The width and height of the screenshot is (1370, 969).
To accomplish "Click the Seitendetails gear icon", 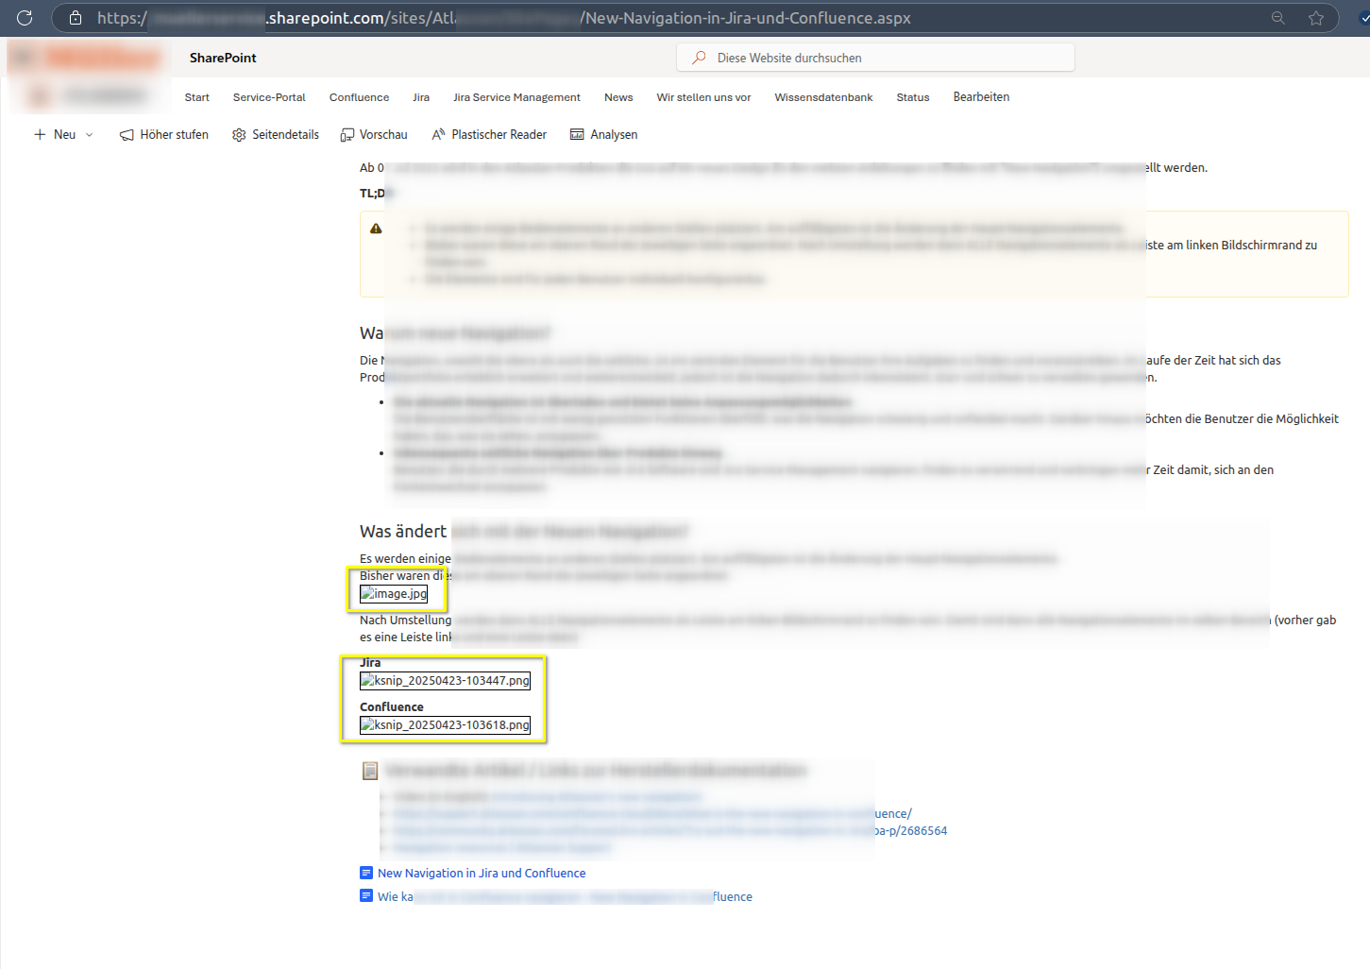I will coord(239,135).
